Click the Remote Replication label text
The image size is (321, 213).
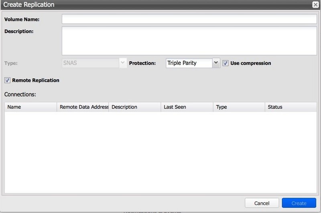click(x=36, y=80)
